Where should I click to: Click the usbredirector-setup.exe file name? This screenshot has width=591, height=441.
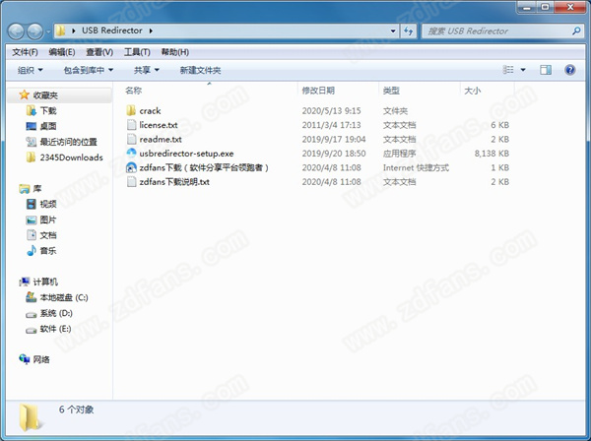[186, 154]
